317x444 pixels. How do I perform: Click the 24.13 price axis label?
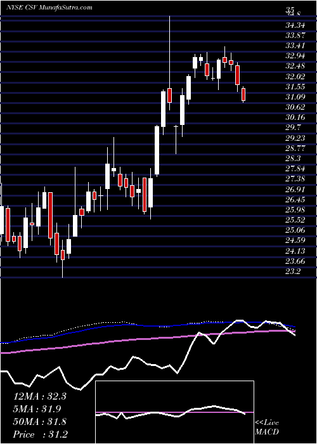point(295,251)
